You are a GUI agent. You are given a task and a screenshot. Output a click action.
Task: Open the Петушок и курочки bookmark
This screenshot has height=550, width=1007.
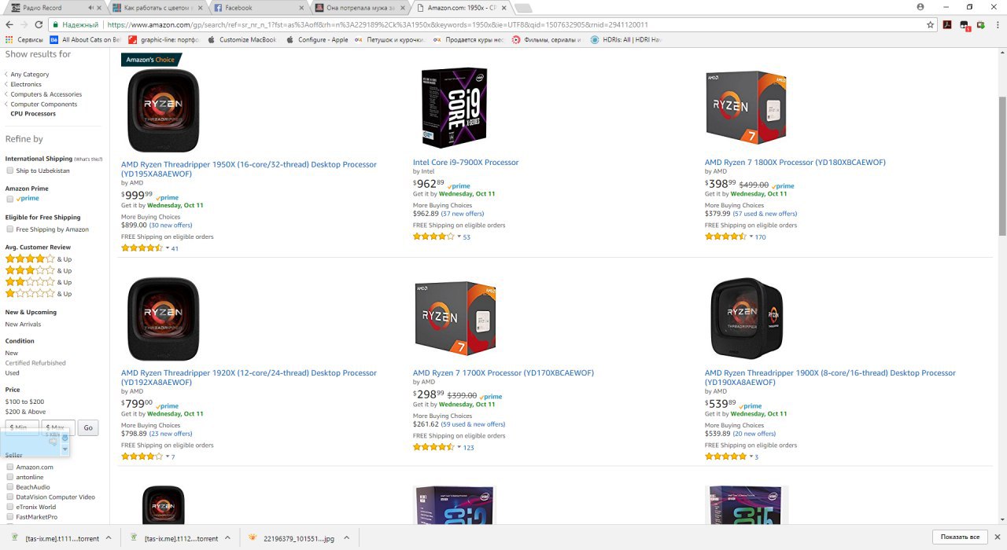coord(391,39)
